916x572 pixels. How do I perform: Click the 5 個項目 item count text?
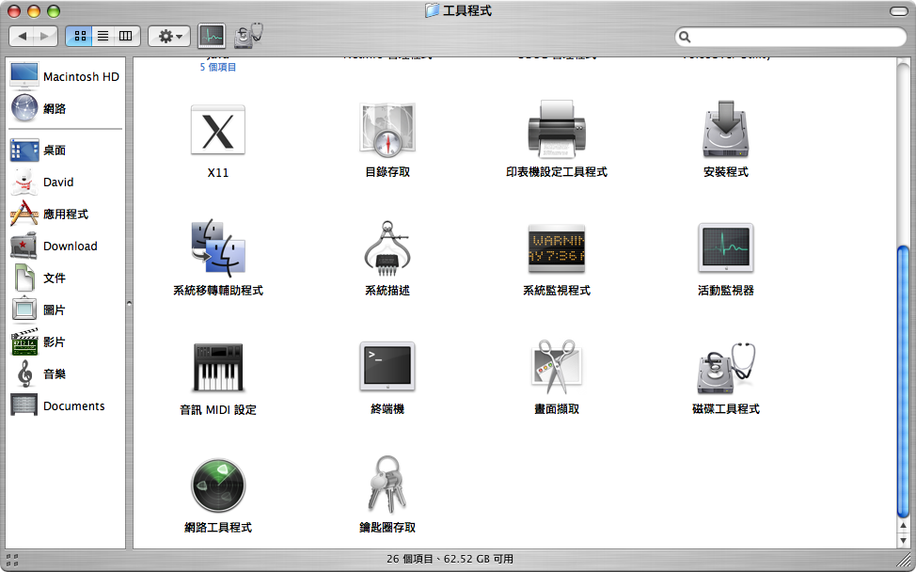(218, 67)
